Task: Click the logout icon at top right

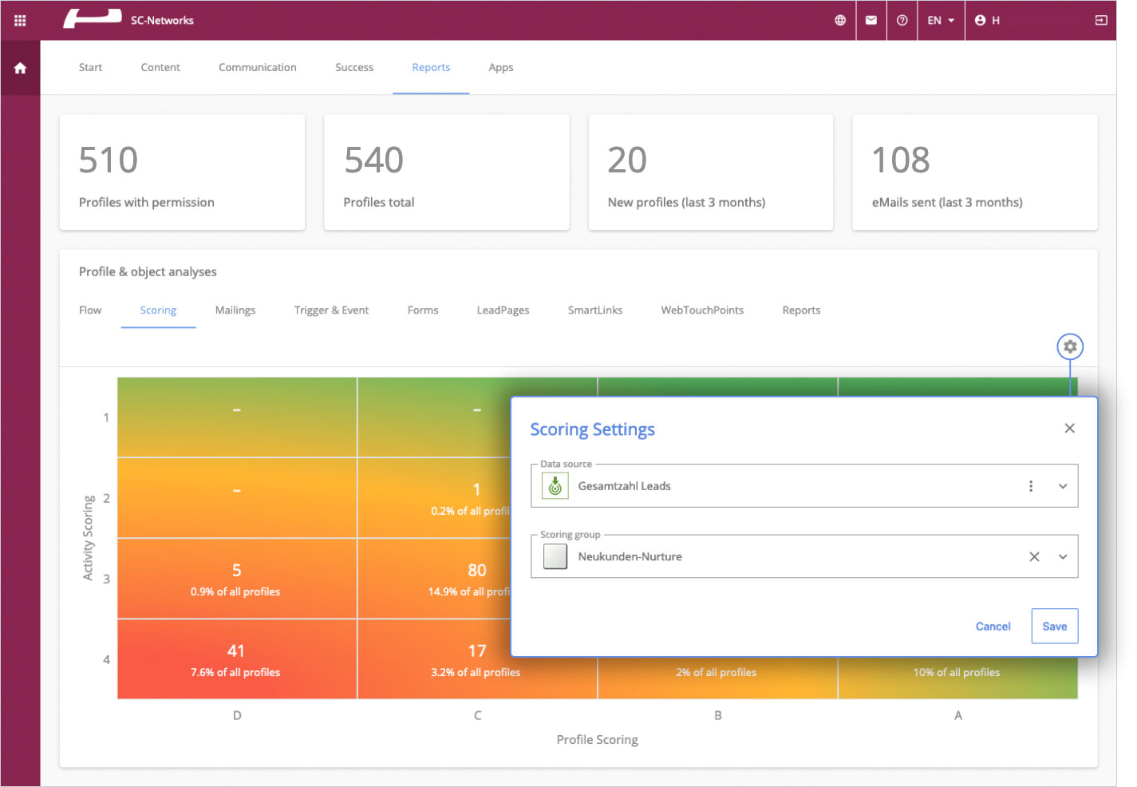Action: [1101, 21]
